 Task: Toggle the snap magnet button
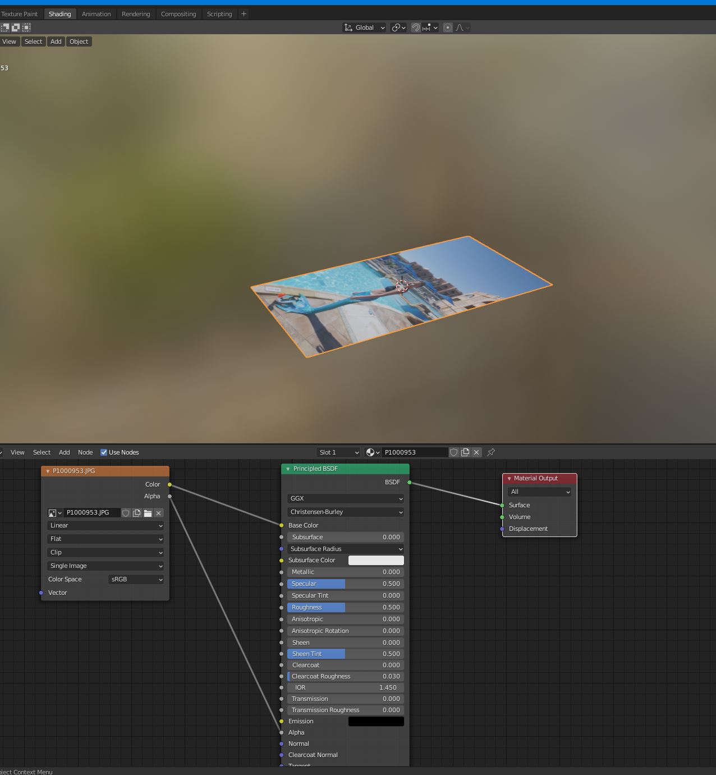click(x=416, y=27)
